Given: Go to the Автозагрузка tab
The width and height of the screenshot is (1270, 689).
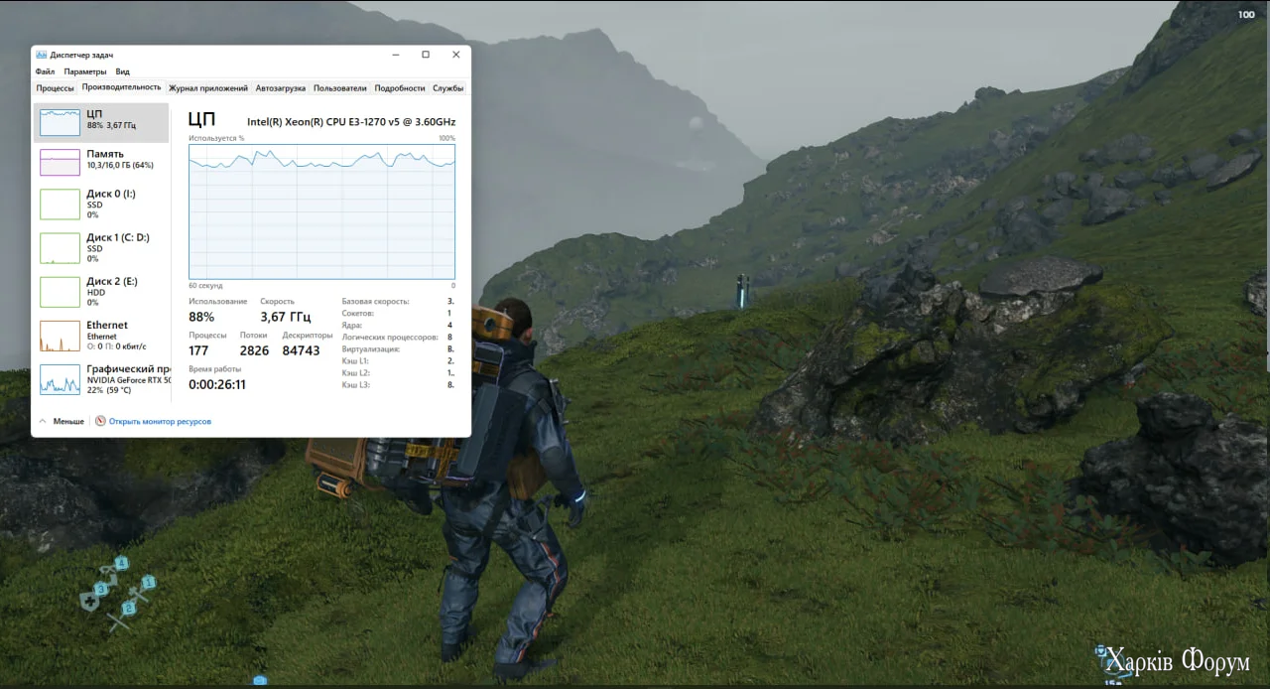Looking at the screenshot, I should pos(281,88).
